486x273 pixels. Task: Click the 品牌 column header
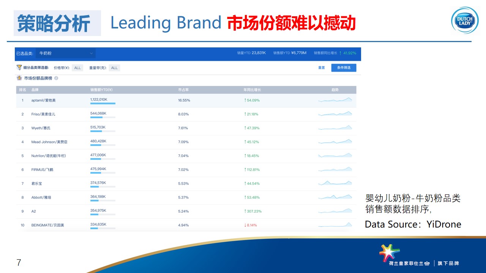click(35, 90)
